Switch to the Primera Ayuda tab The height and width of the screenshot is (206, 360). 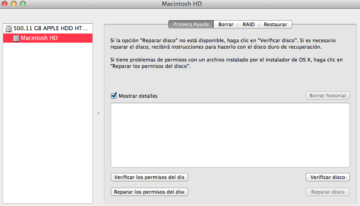click(191, 24)
